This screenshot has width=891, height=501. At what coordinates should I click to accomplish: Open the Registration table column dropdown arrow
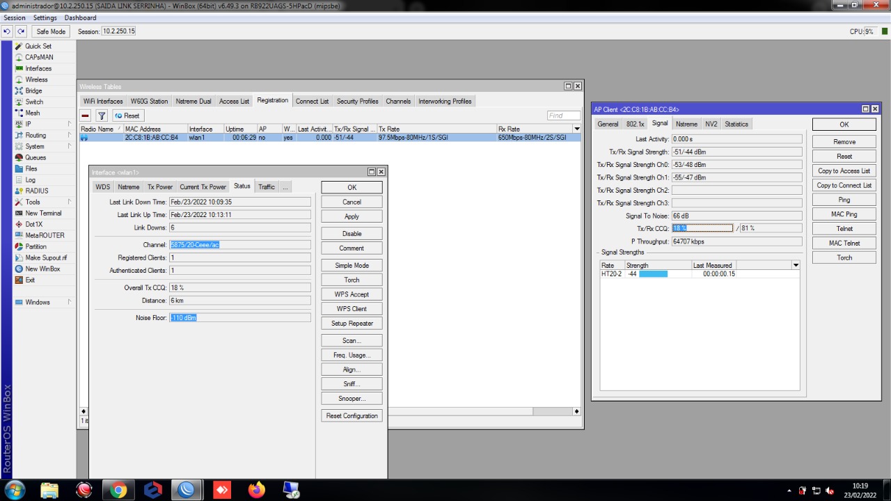(576, 129)
